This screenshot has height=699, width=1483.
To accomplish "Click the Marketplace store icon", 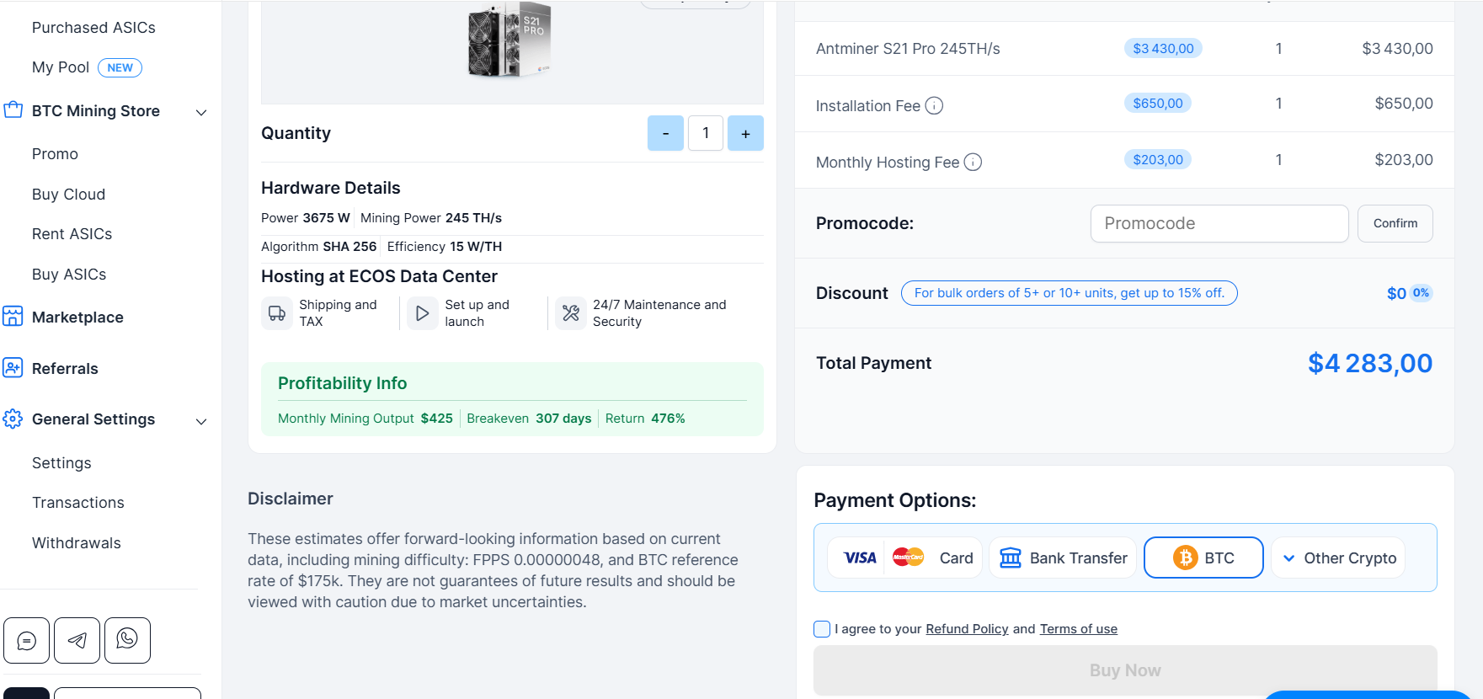I will pyautogui.click(x=13, y=317).
